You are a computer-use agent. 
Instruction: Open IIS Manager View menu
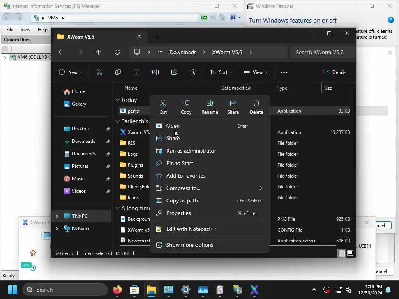click(x=25, y=30)
